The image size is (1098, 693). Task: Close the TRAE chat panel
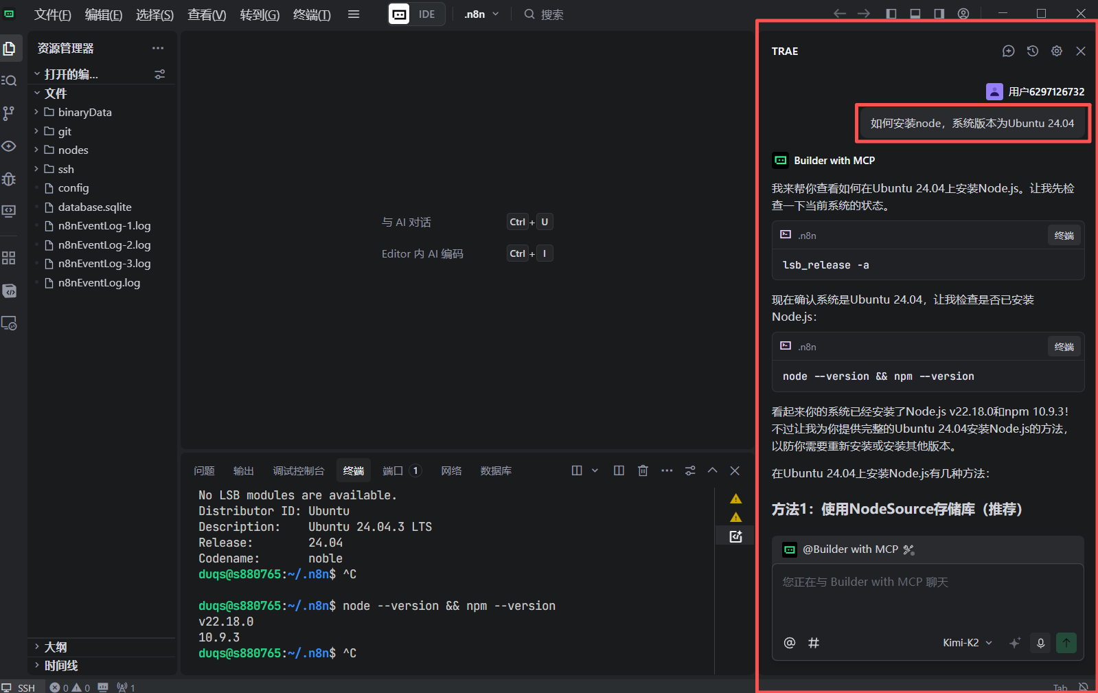(x=1081, y=51)
